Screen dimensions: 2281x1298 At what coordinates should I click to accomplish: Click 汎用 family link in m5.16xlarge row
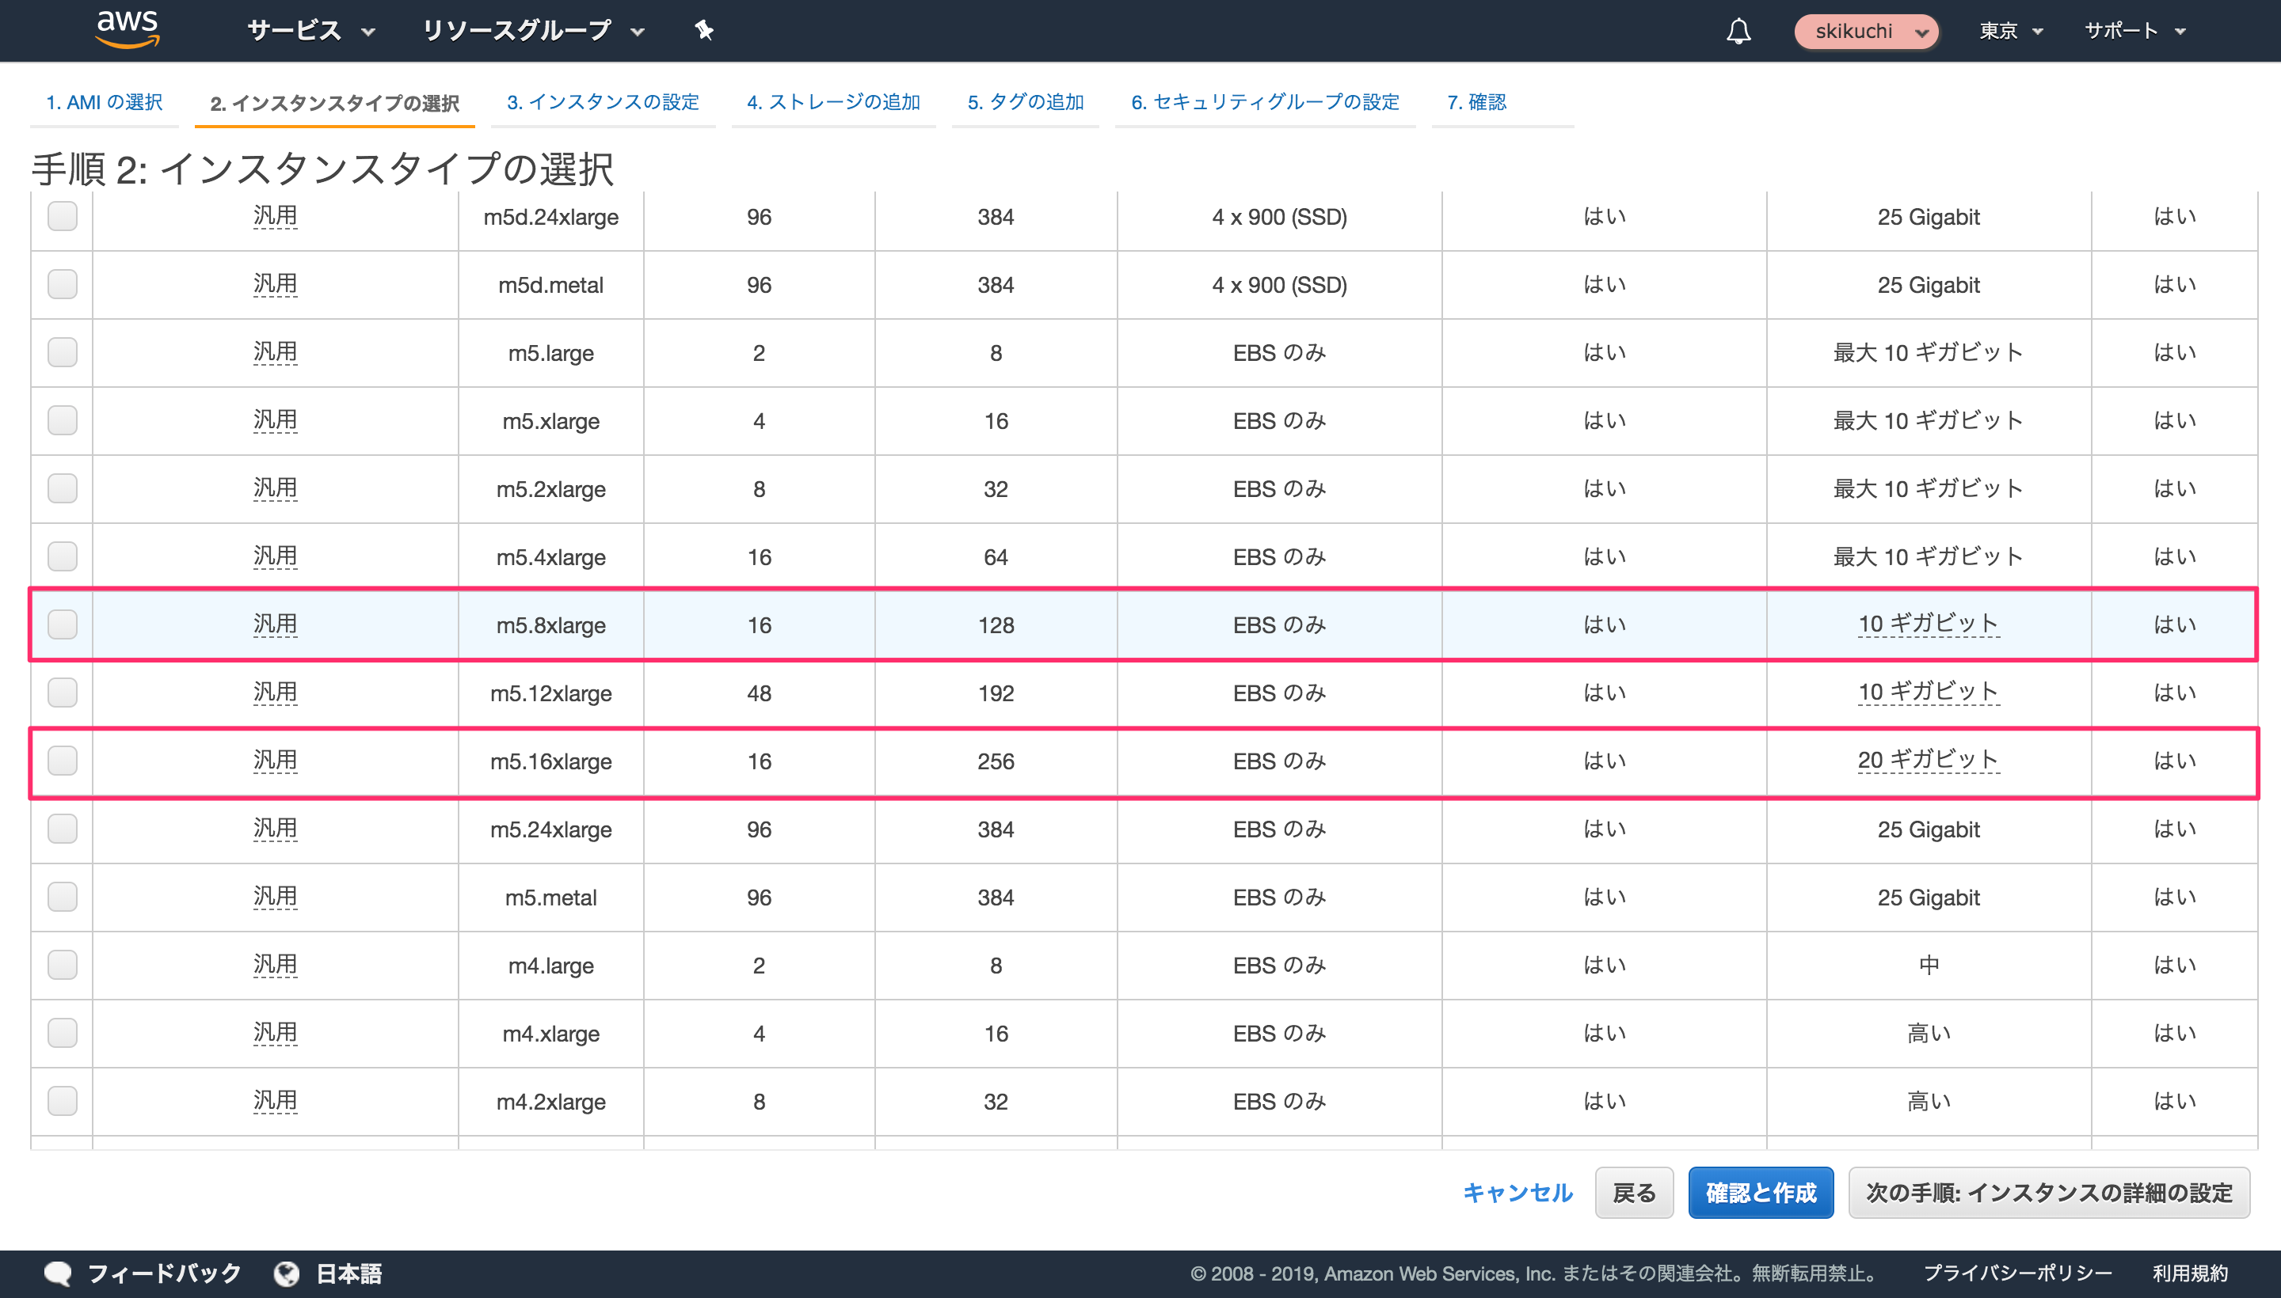click(275, 761)
